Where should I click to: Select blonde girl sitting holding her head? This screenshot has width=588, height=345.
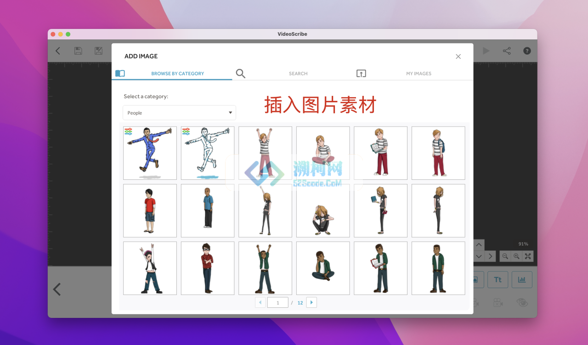pos(323,211)
